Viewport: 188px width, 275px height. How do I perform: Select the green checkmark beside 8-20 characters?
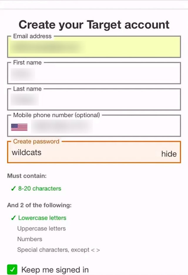tap(13, 188)
